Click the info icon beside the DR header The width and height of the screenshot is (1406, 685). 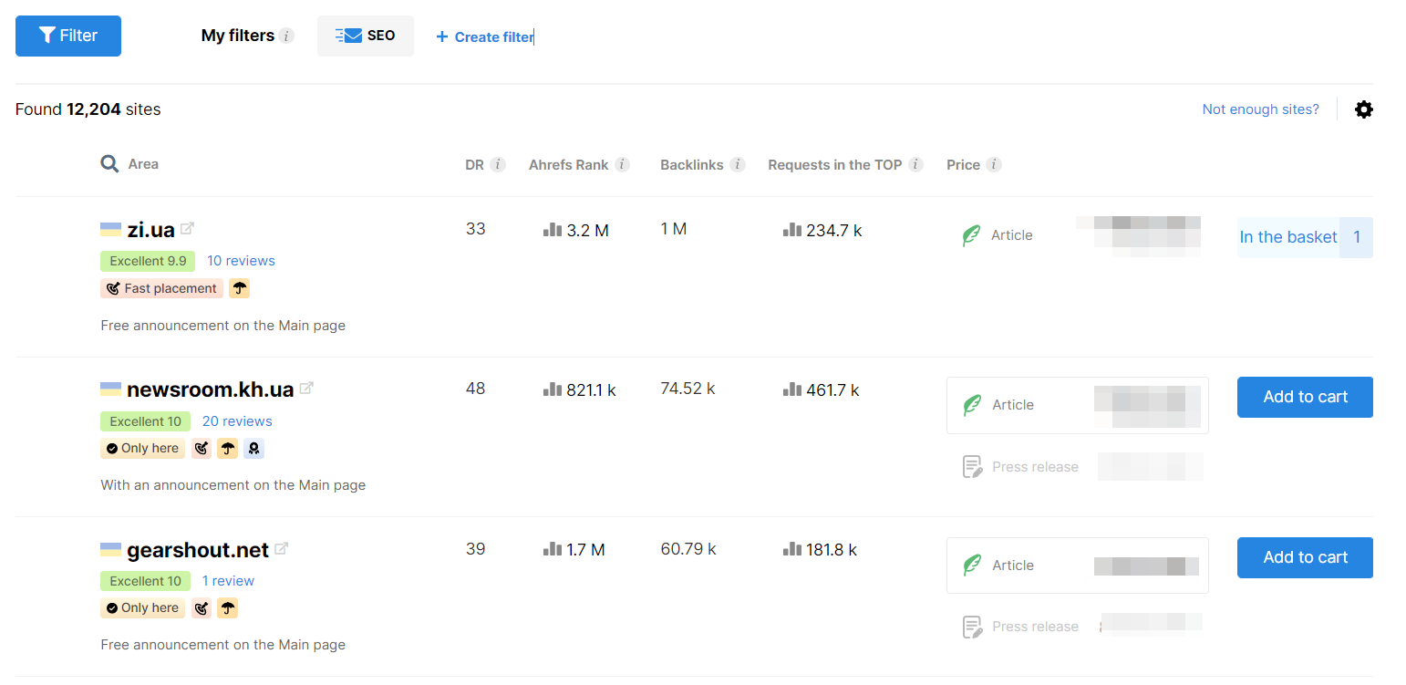pyautogui.click(x=498, y=164)
